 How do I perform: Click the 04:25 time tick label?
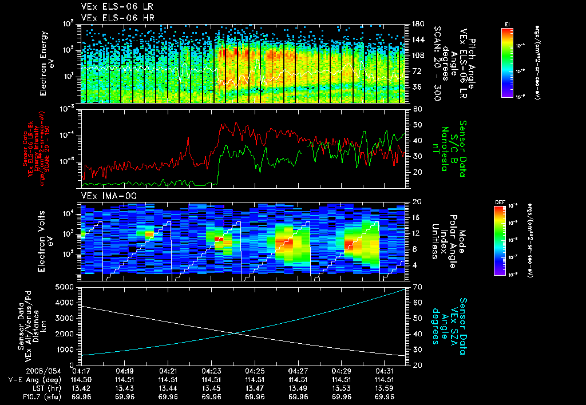(x=255, y=371)
